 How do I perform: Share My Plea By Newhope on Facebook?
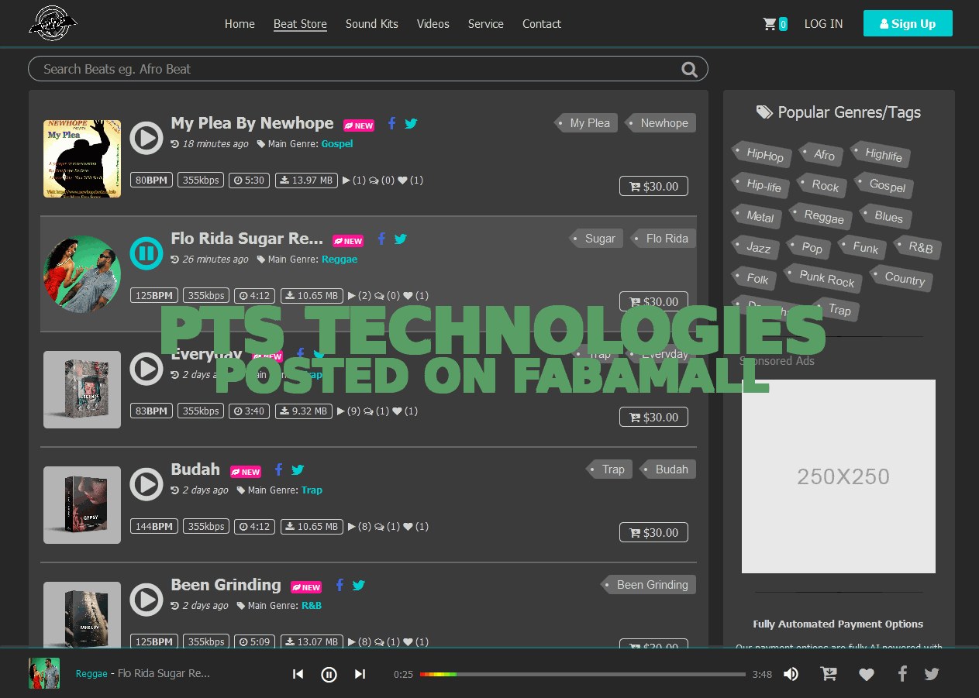tap(391, 123)
